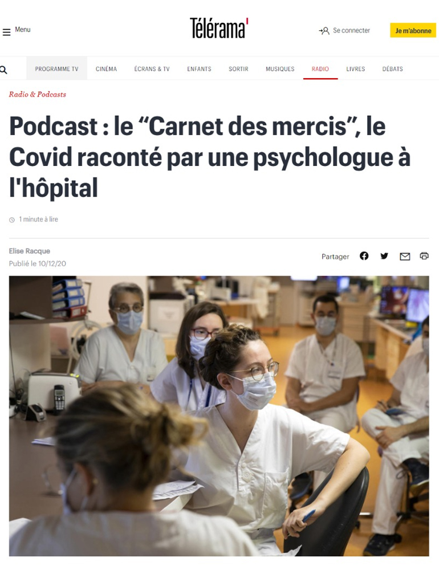The image size is (439, 570).
Task: Click the user login icon
Action: (324, 31)
